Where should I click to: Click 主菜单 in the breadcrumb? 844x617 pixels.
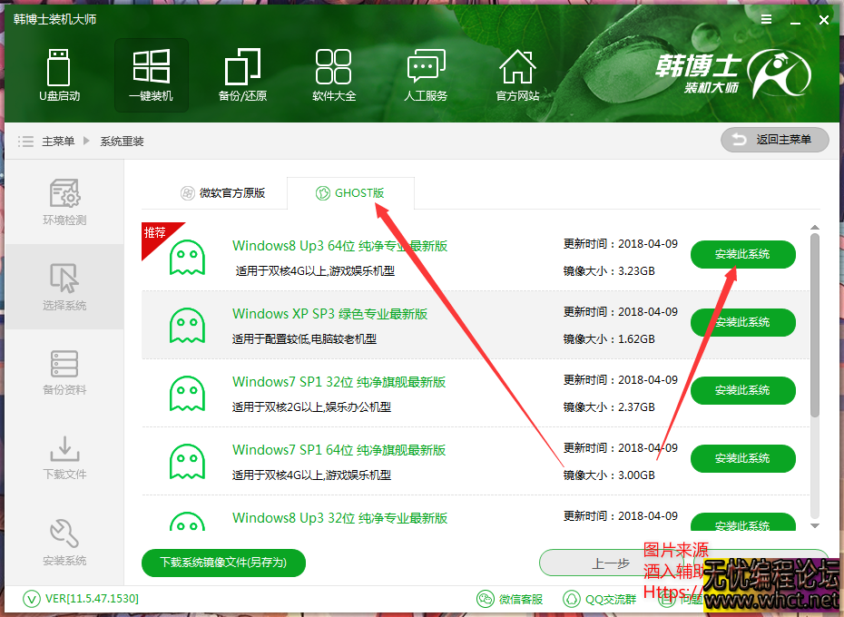[x=58, y=142]
